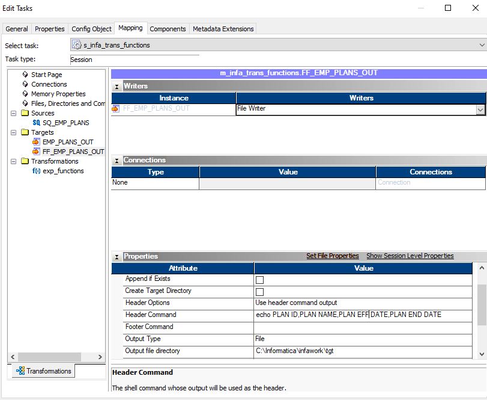This screenshot has height=400, width=487.
Task: Click the Connection cell in Connections column
Action: (431, 183)
